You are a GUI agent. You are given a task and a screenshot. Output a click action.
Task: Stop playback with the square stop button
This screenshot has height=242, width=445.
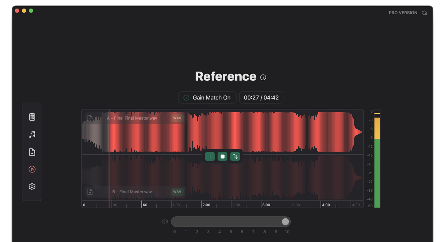click(222, 156)
